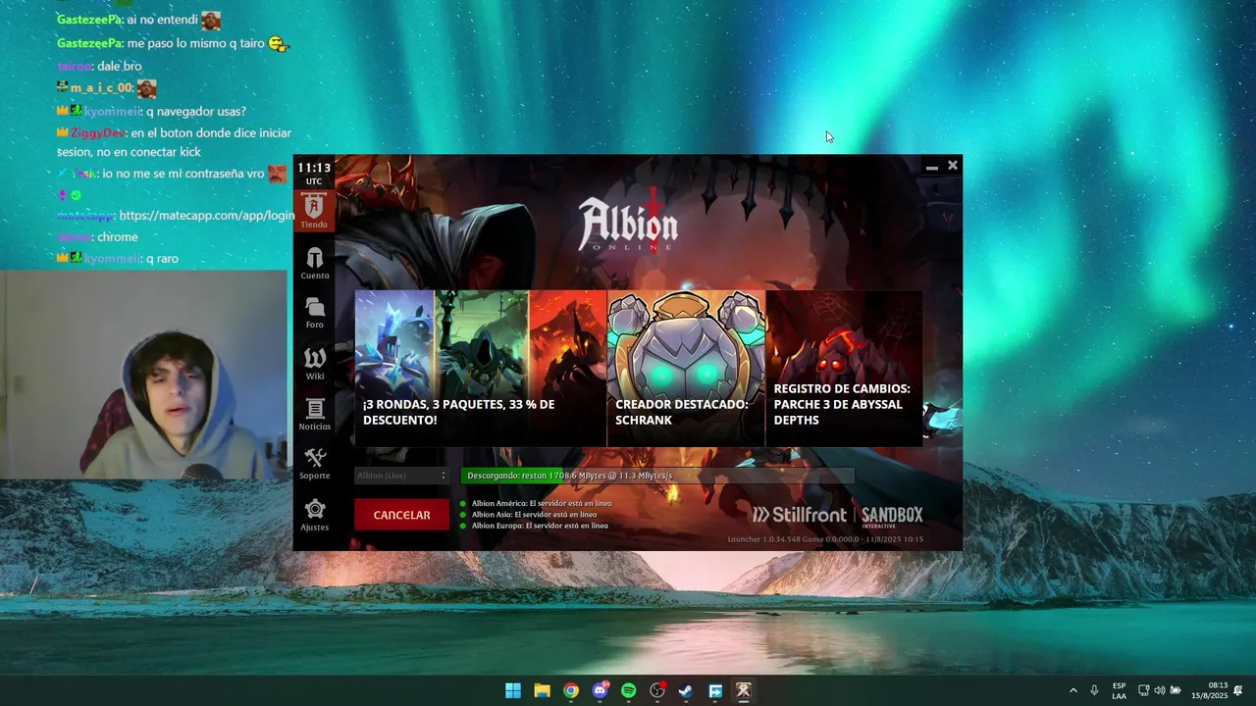This screenshot has width=1256, height=706.
Task: Open the 3 rondas, 3 paquetes discount banner
Action: pyautogui.click(x=481, y=369)
